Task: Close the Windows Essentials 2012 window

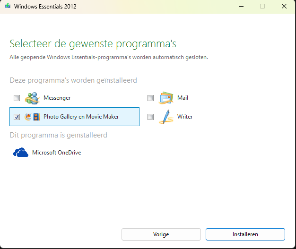Action: pos(284,6)
